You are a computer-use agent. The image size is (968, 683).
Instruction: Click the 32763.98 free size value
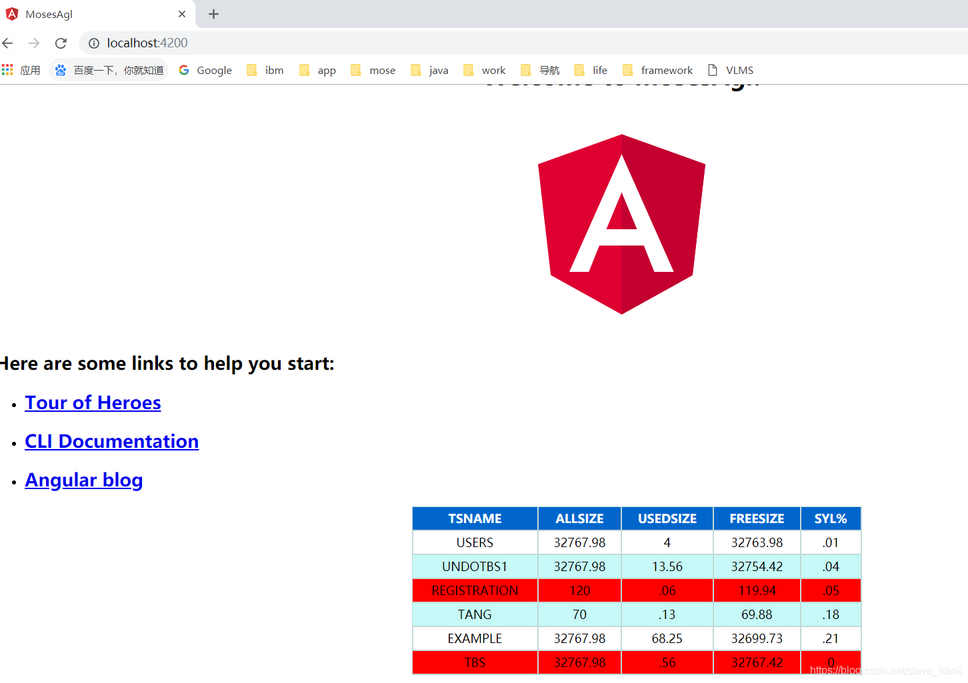(x=757, y=542)
